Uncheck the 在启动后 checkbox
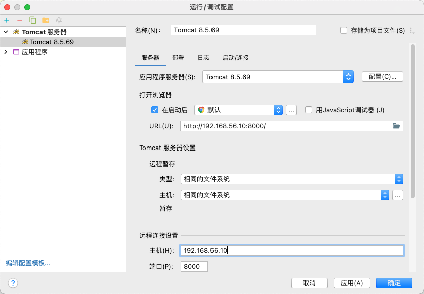Image resolution: width=424 pixels, height=294 pixels. pos(155,110)
